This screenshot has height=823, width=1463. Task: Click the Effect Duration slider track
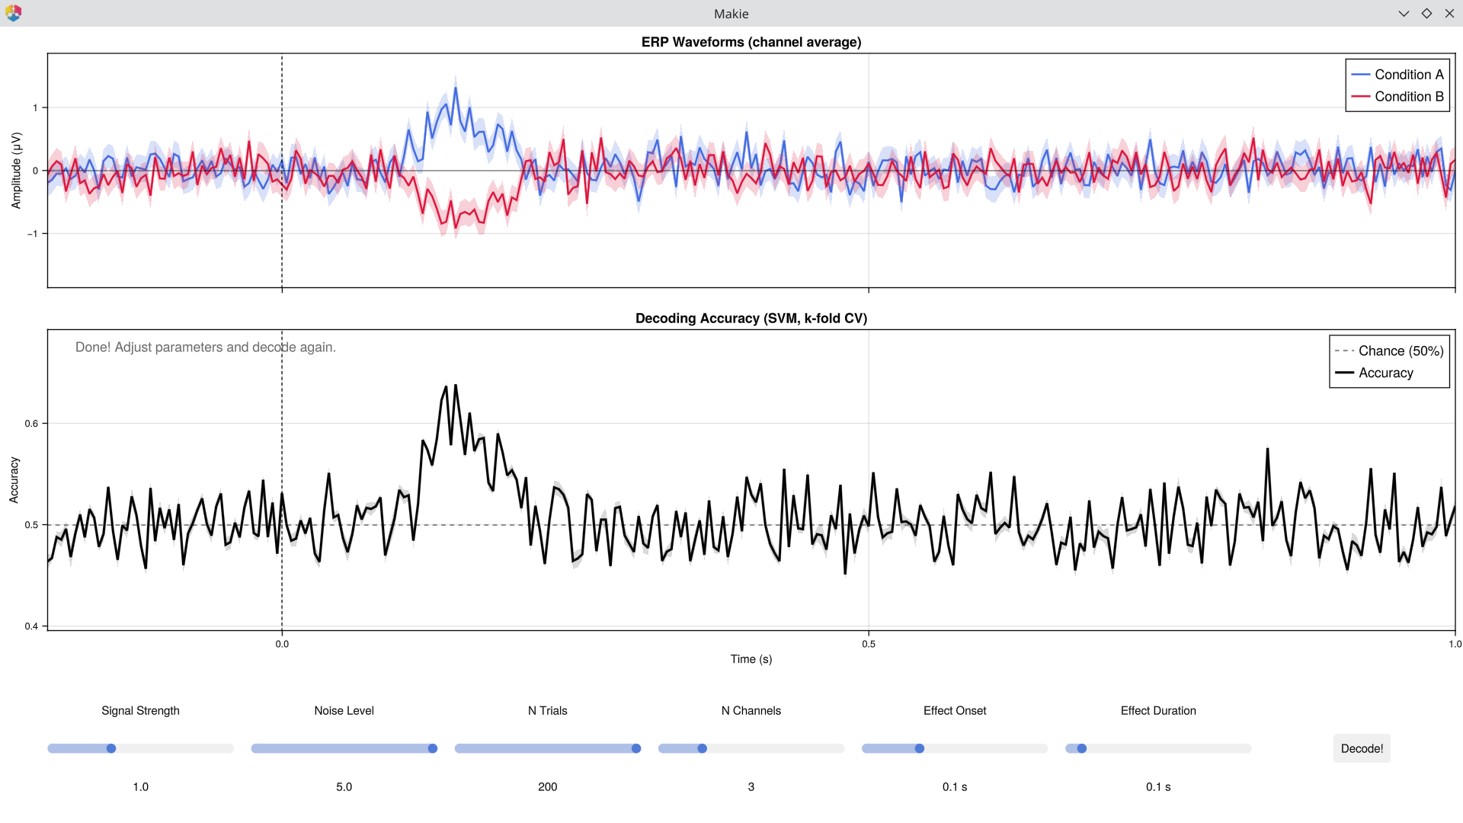click(1158, 748)
